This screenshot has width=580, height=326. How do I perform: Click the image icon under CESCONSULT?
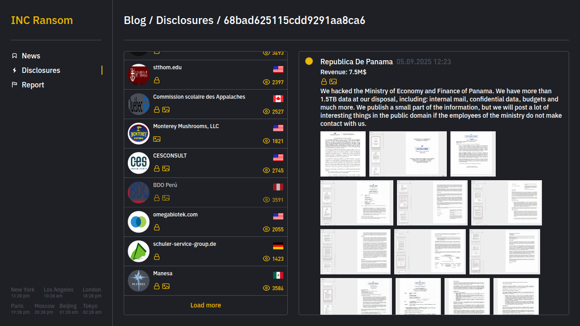point(166,168)
